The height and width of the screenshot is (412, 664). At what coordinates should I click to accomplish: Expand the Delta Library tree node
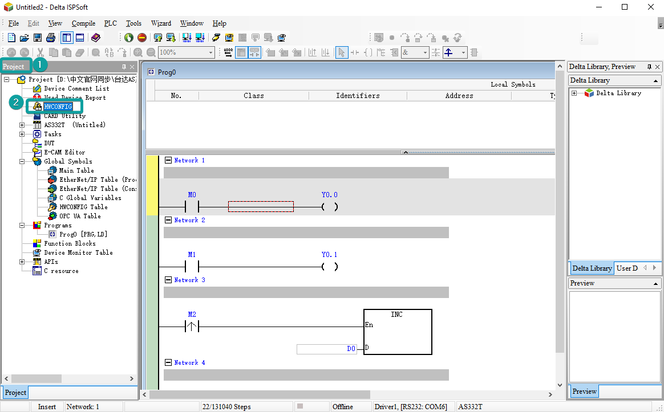[x=574, y=93]
